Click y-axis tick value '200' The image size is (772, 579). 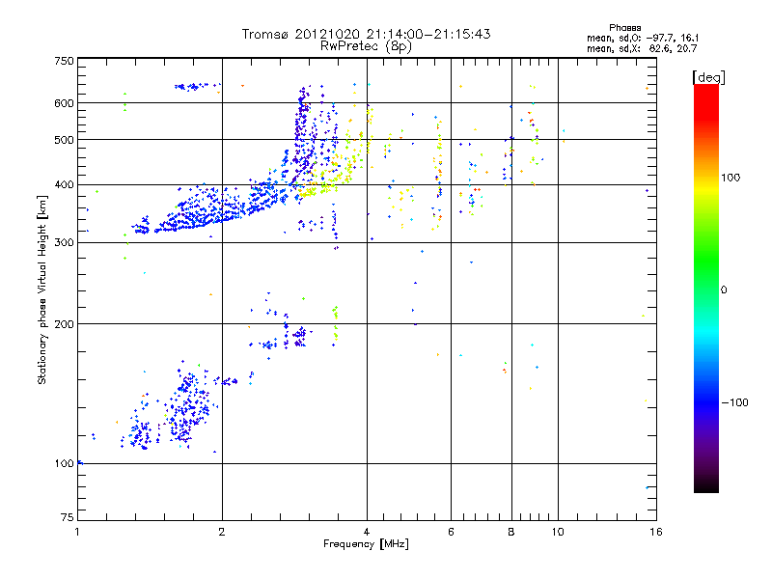pos(64,324)
